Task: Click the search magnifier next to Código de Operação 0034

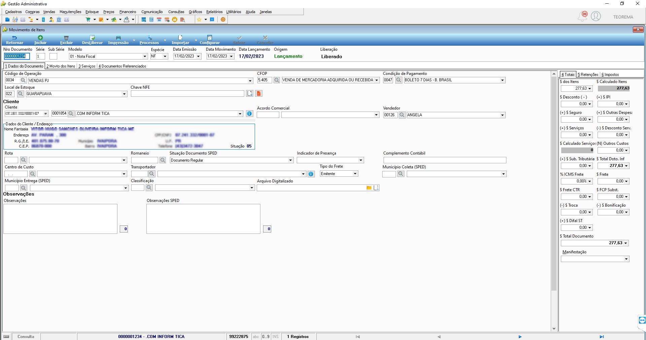Action: (x=23, y=80)
